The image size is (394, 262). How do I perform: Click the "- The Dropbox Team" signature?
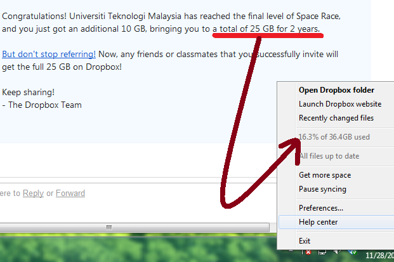tap(42, 105)
